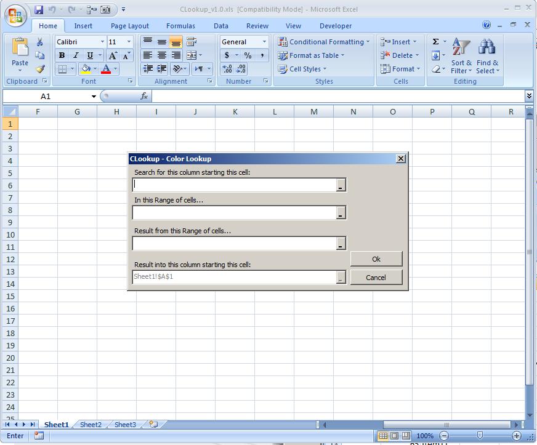The width and height of the screenshot is (537, 445).
Task: Cut the selection with scissors icon
Action: 40,42
